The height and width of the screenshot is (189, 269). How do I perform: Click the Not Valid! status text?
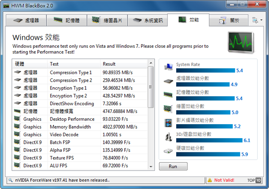(x=224, y=180)
